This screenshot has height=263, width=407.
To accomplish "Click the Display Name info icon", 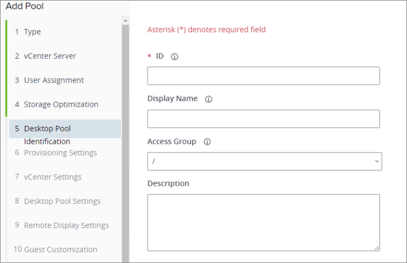I will pos(209,99).
